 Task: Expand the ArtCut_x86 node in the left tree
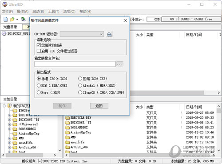click(10, 148)
